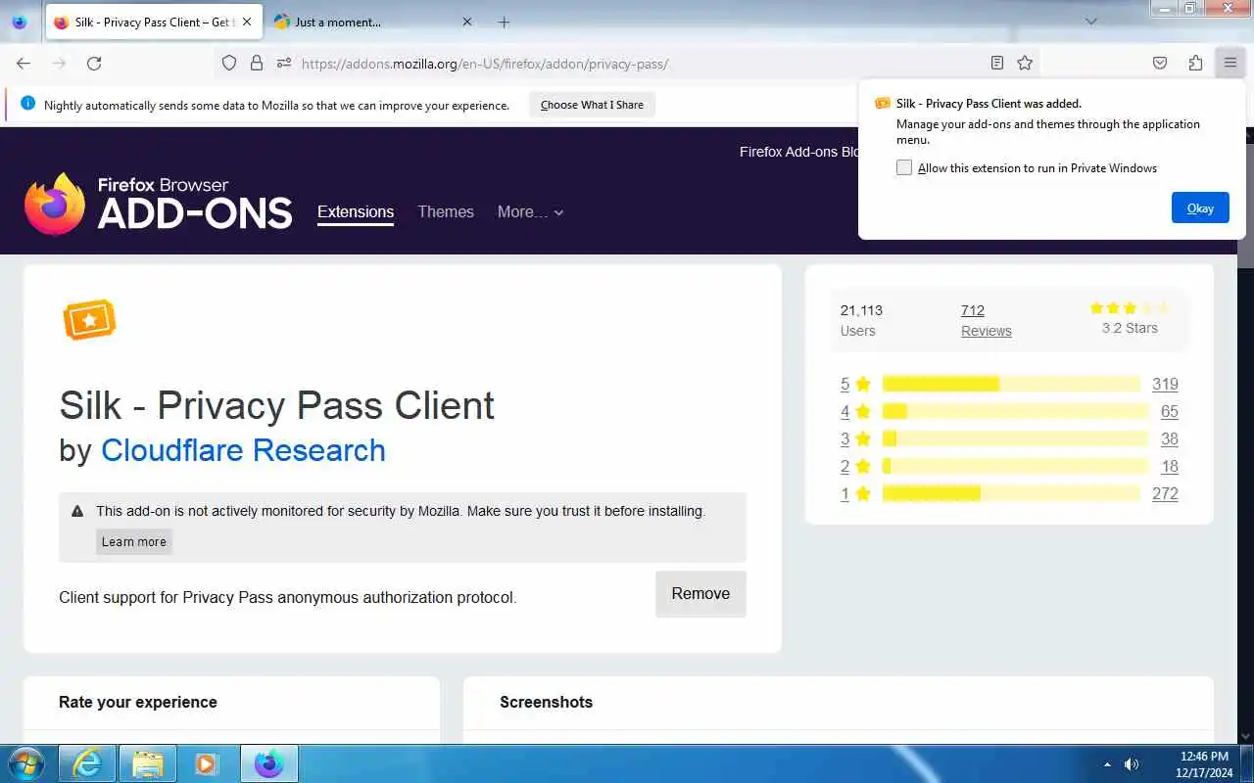Screen dimensions: 1254x783
Task: Click the Silk Privacy Pass ticket icon
Action: click(89, 320)
